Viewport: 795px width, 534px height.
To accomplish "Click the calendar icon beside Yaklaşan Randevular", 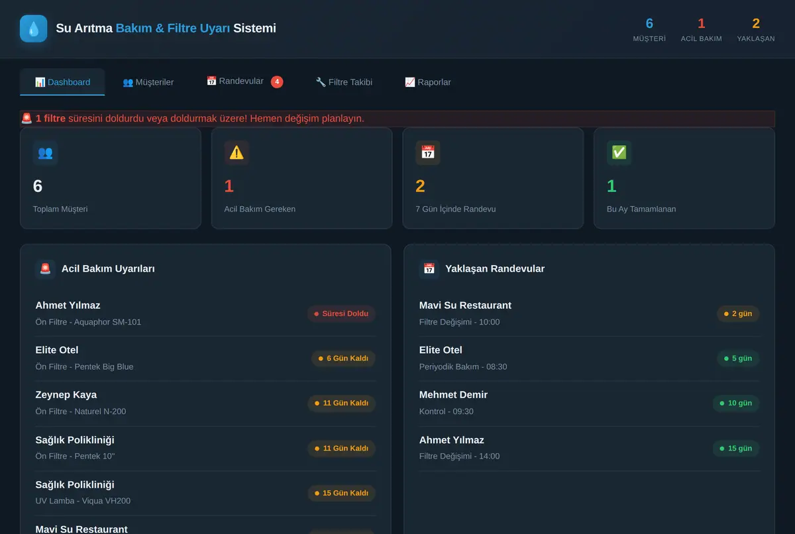I will pyautogui.click(x=429, y=268).
